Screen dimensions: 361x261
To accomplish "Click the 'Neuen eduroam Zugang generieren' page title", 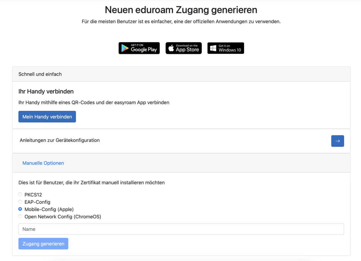I will tap(181, 10).
